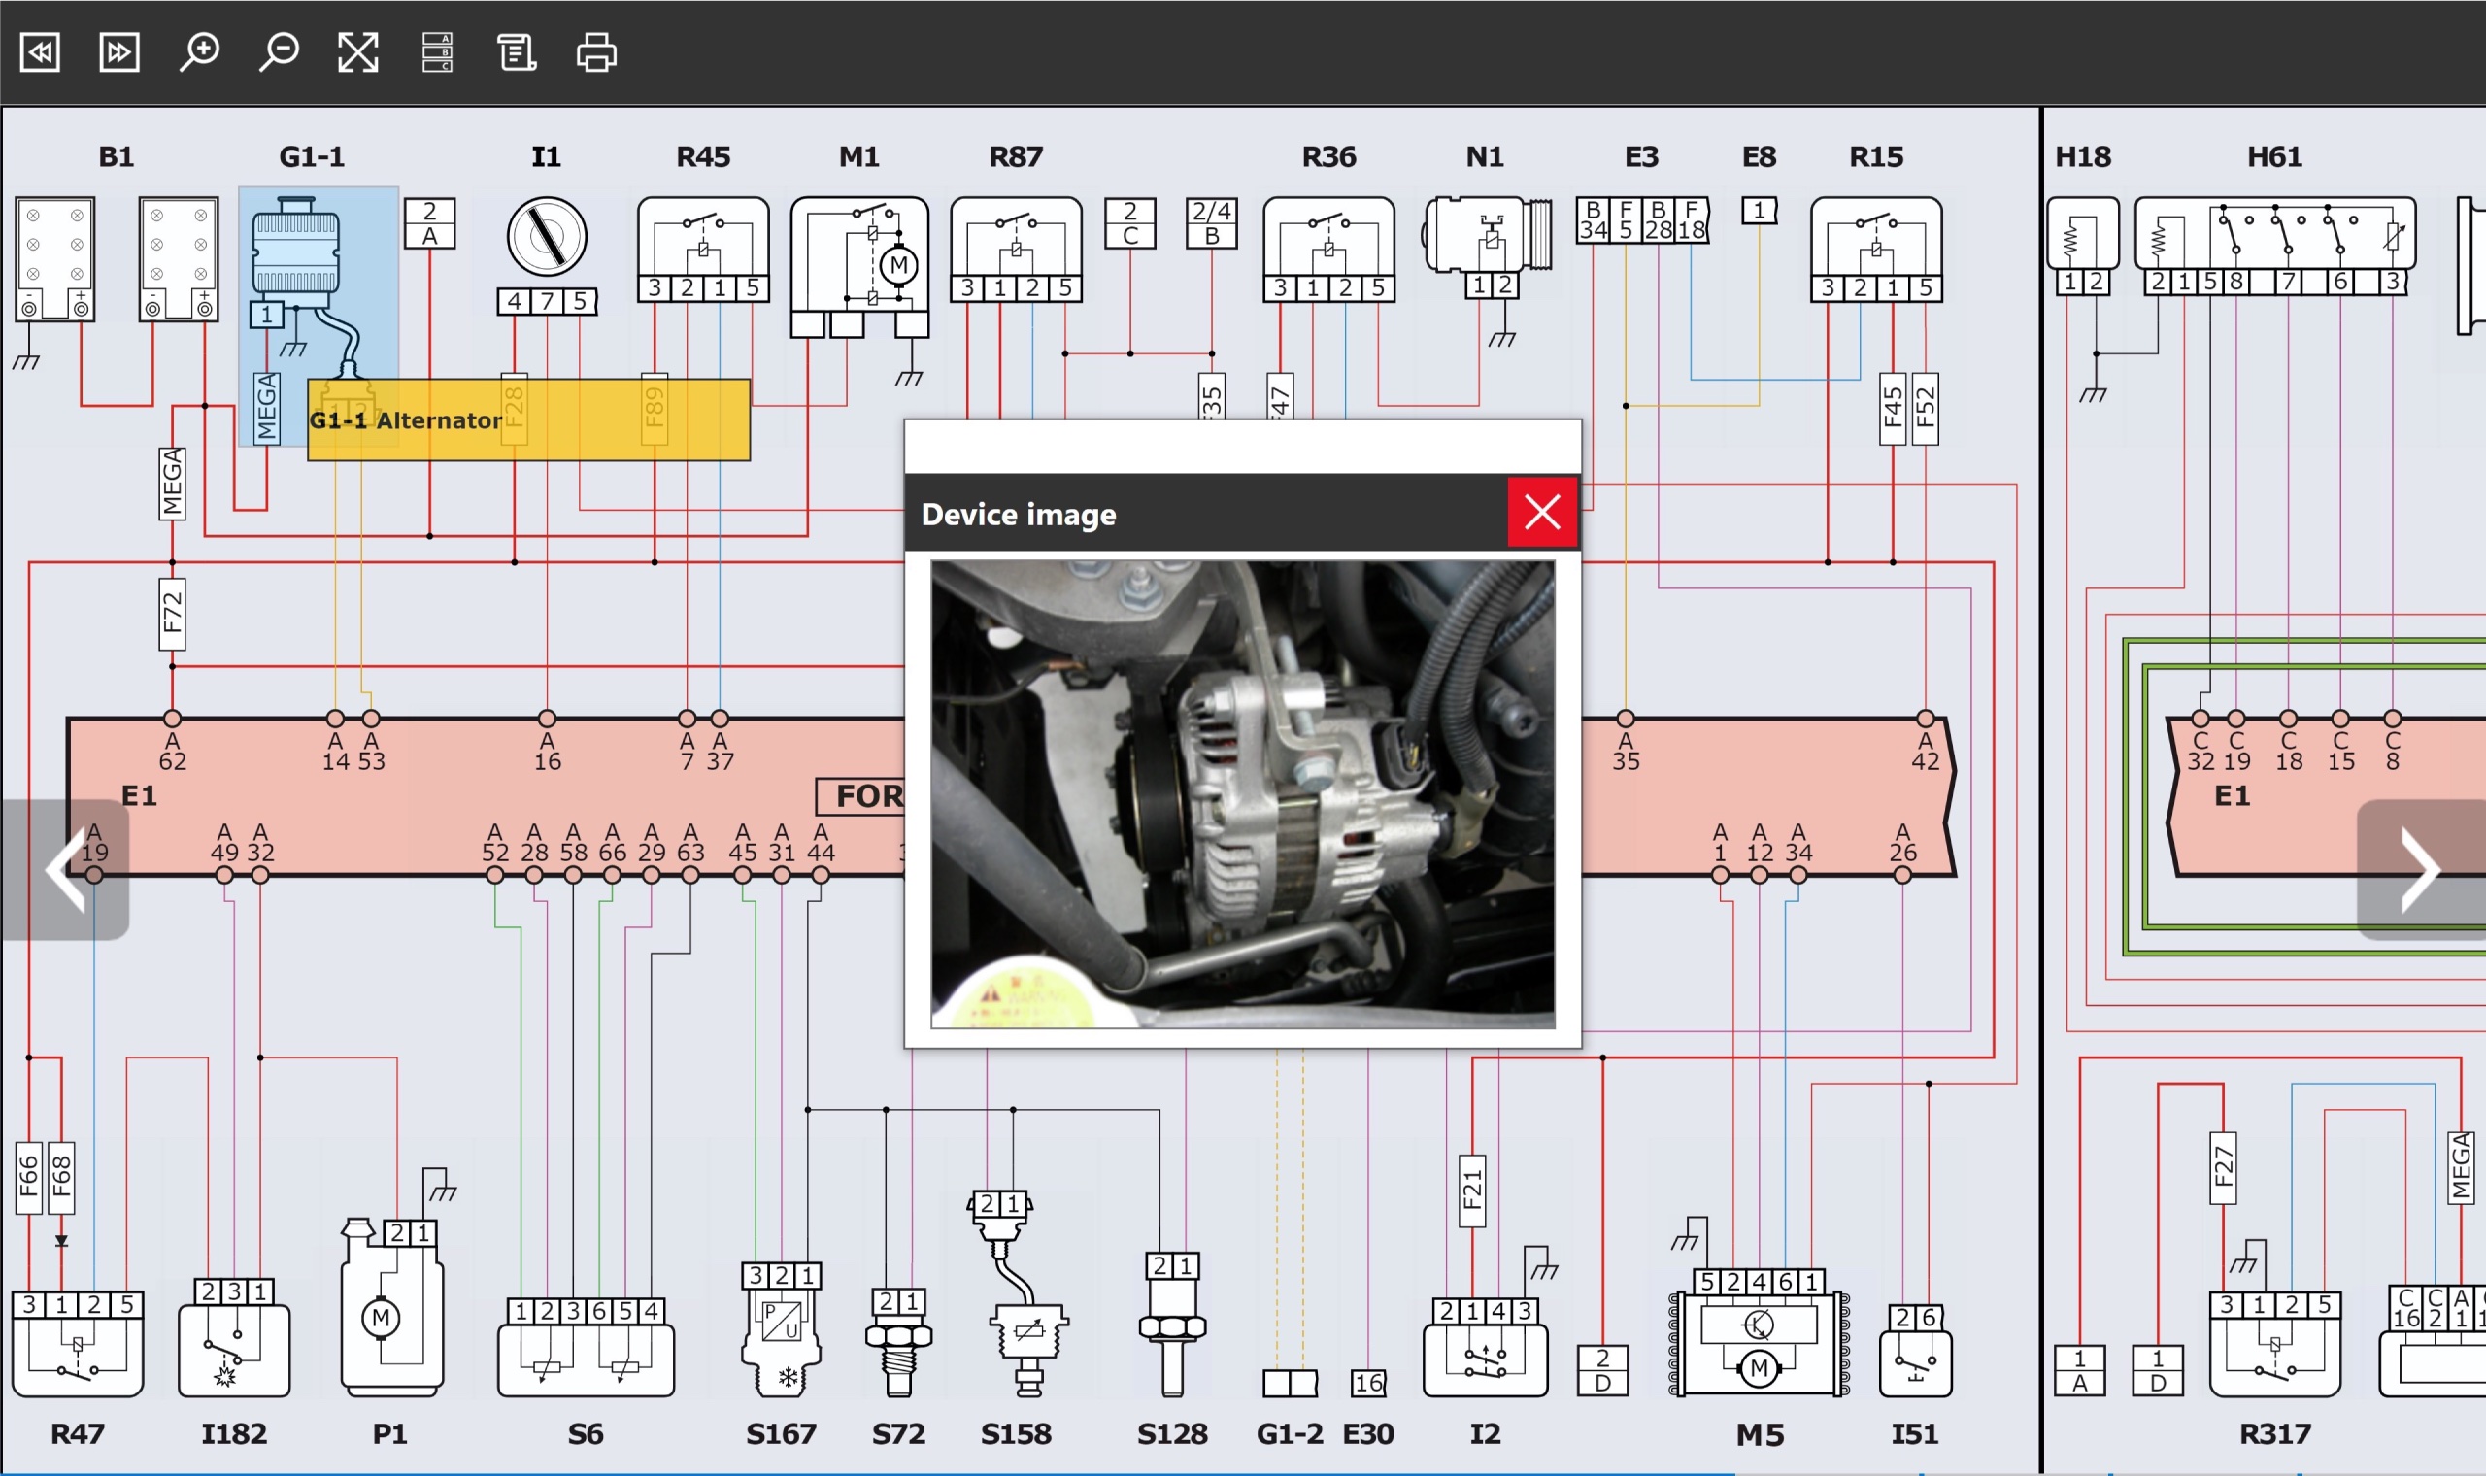
Task: Select the I1 ignition switch symbol
Action: [x=546, y=237]
